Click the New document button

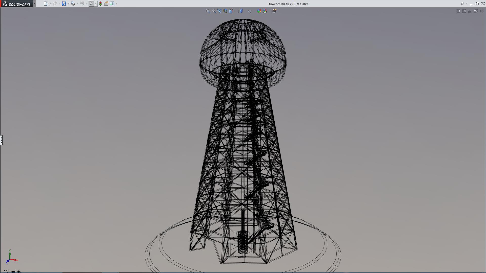[46, 4]
